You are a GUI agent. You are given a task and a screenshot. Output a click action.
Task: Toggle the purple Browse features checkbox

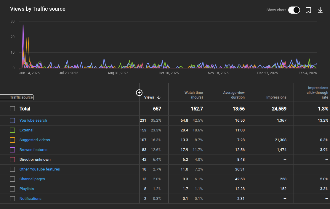click(x=12, y=150)
